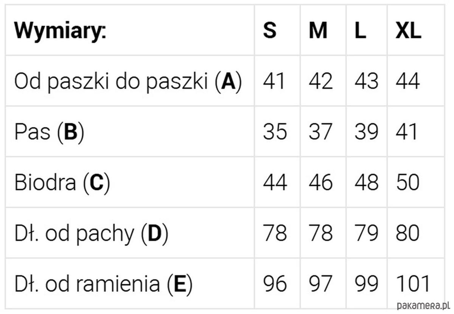Click value 96 in Dł. od ramienia row
The image size is (454, 314).
pyautogui.click(x=275, y=284)
